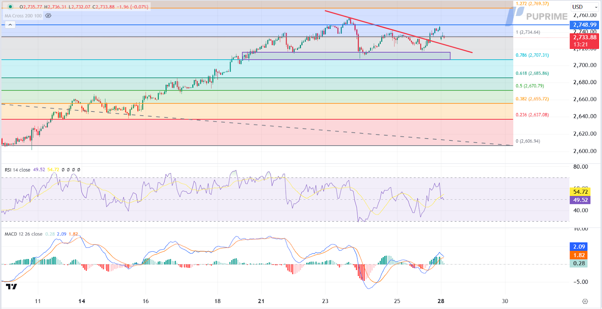Select the MA Cross 200 100 indicator label

click(23, 16)
